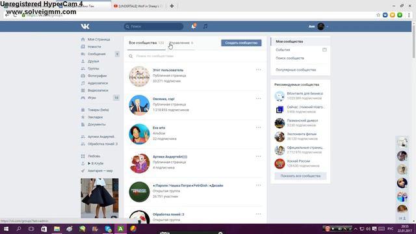Open Артики Андертейл sidebar shortcut
The image size is (416, 234).
pyautogui.click(x=101, y=136)
